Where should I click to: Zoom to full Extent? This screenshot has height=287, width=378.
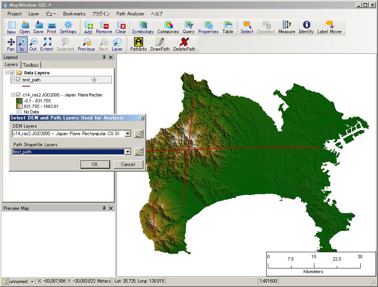(x=47, y=45)
